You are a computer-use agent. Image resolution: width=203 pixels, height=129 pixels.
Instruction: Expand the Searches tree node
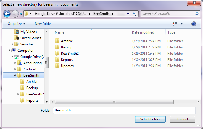click(12, 44)
